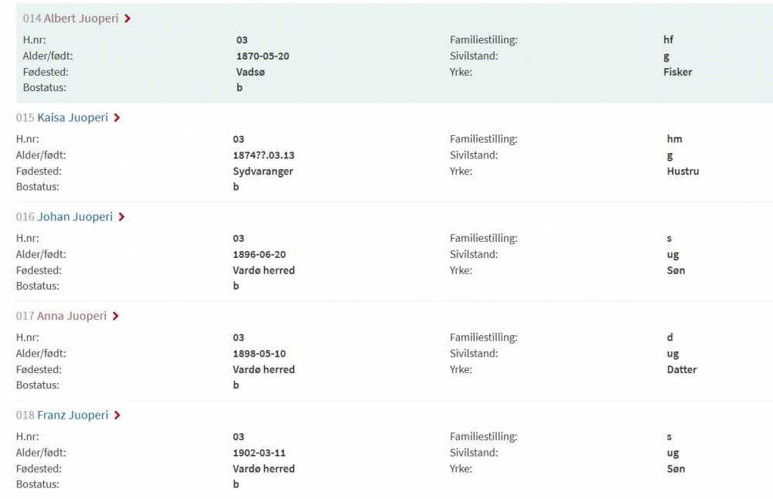The height and width of the screenshot is (499, 773).
Task: Expand Franz Juoperi entry with red arrow
Action: (117, 416)
